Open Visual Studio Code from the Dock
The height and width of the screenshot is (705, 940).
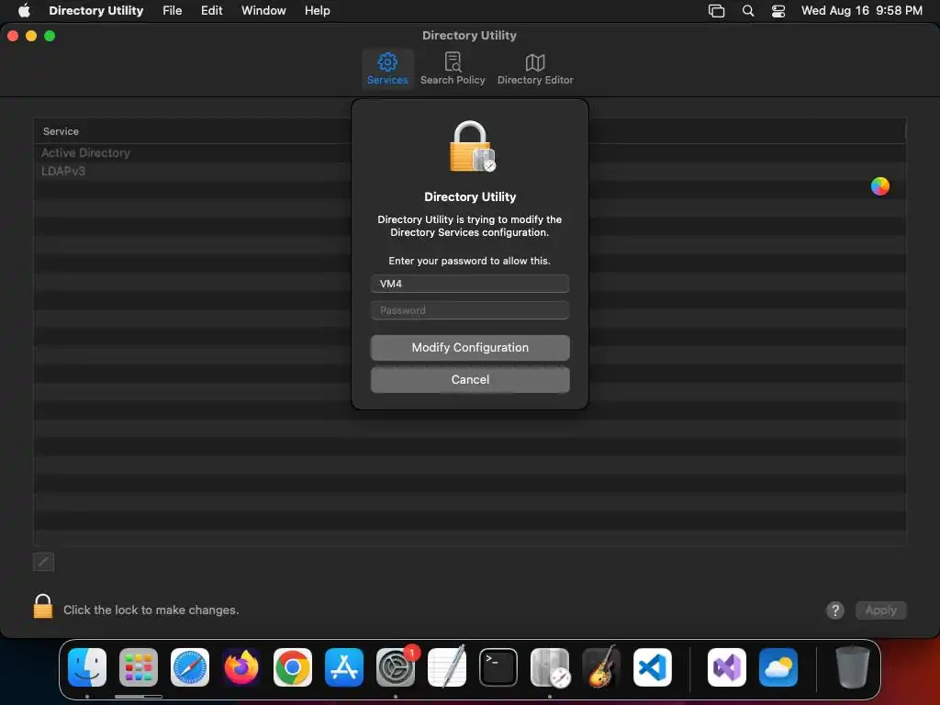653,667
